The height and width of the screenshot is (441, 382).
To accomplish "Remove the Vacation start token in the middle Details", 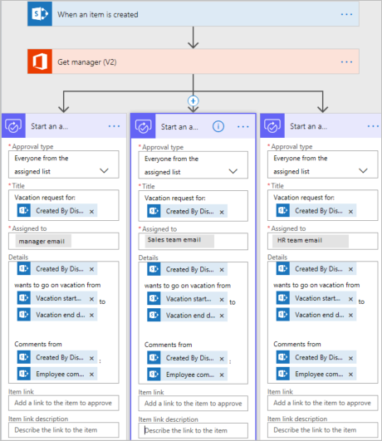I will (222, 300).
